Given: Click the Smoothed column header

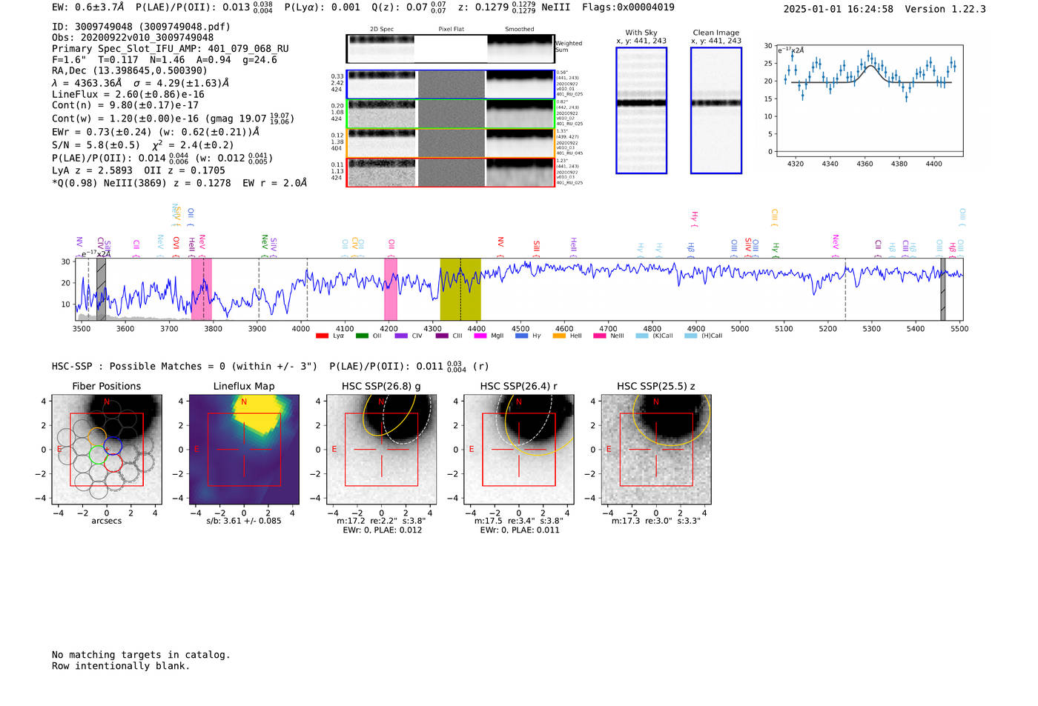Looking at the screenshot, I should point(520,30).
